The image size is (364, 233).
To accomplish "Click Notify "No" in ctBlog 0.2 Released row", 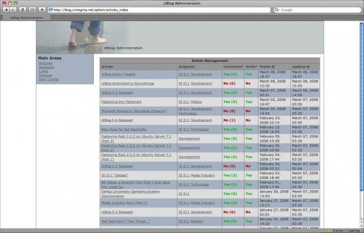I will [248, 212].
